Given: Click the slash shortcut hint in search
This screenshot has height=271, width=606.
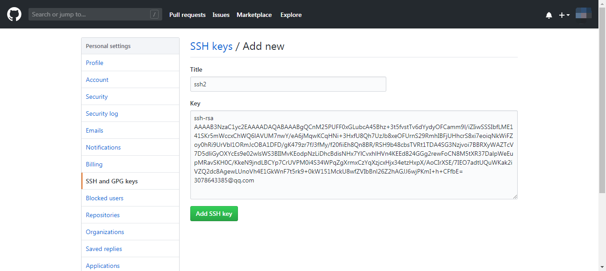Looking at the screenshot, I should 155,15.
